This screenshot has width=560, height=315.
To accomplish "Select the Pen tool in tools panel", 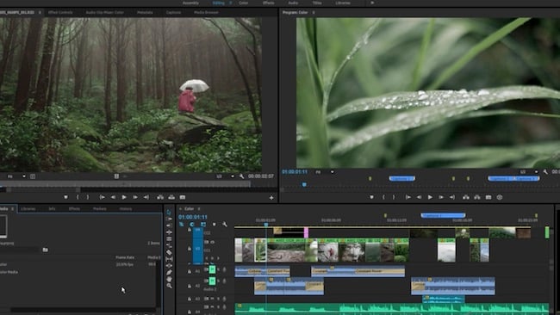I will 169,273.
